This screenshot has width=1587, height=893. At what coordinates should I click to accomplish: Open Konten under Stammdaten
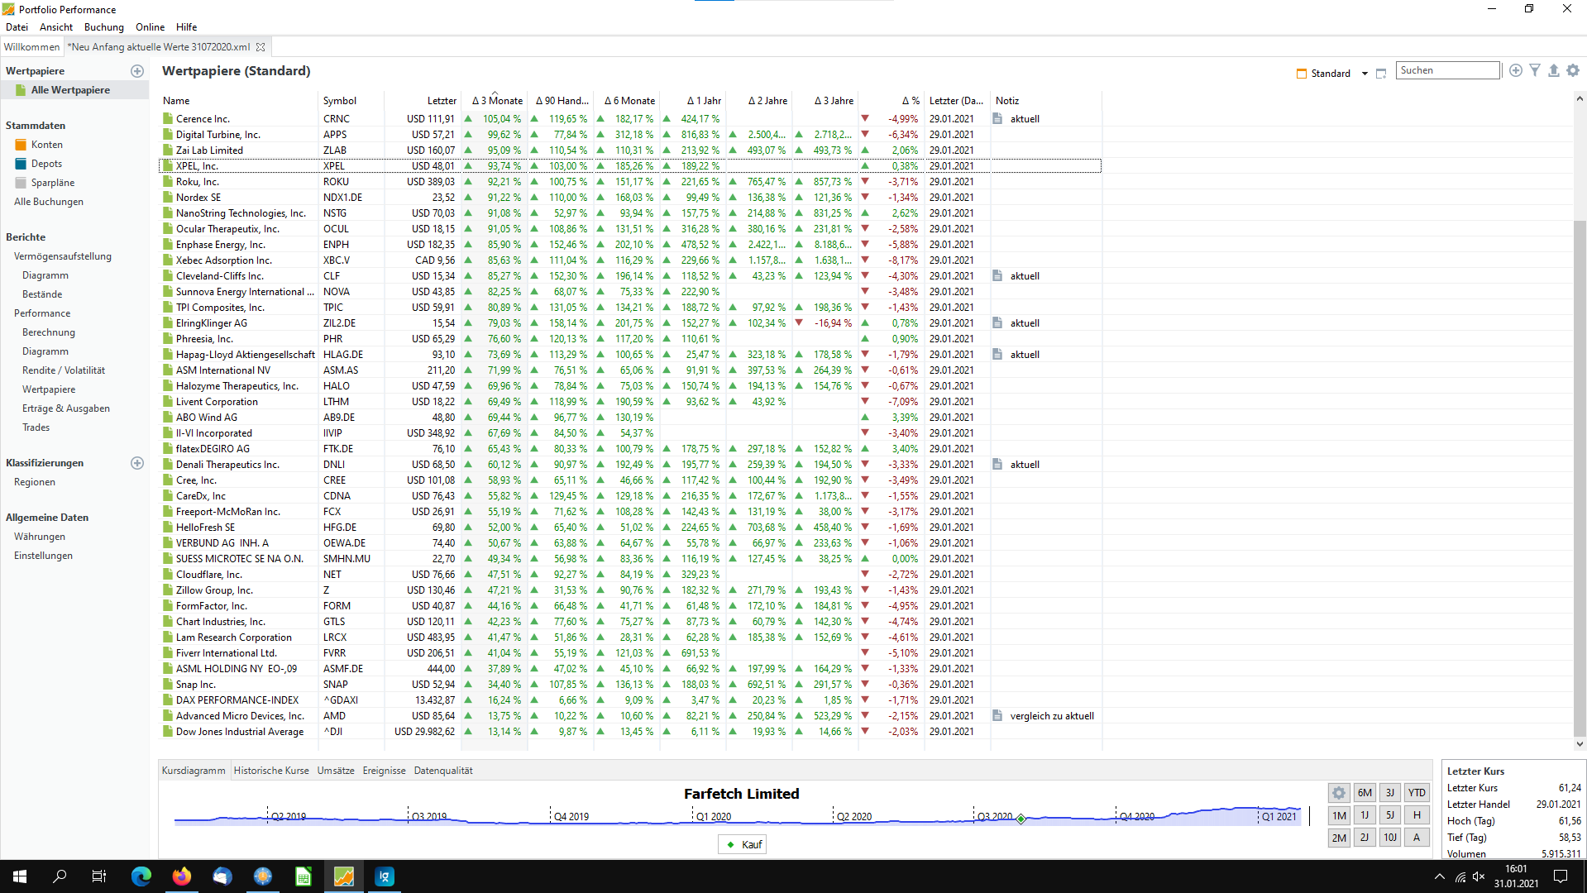pyautogui.click(x=47, y=145)
